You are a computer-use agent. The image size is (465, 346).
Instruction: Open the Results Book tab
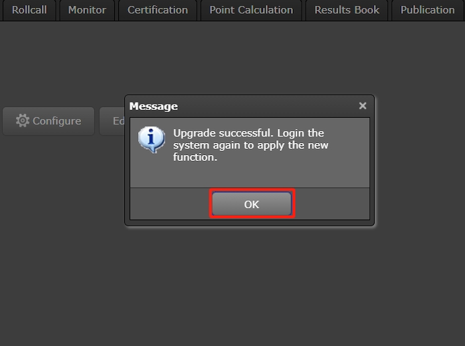pos(347,10)
